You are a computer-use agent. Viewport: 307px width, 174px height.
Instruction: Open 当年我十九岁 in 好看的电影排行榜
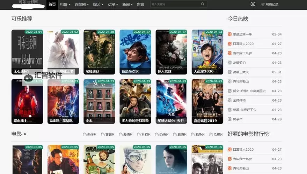point(242,159)
